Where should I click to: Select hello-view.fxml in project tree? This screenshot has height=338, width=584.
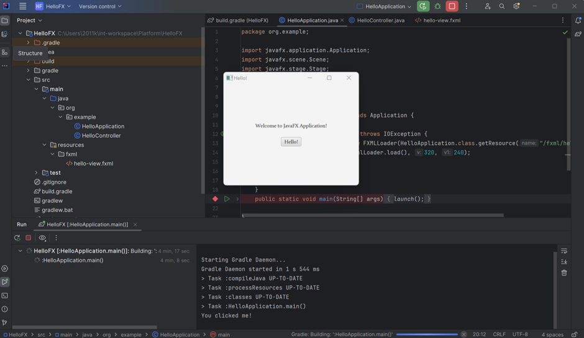(89, 164)
